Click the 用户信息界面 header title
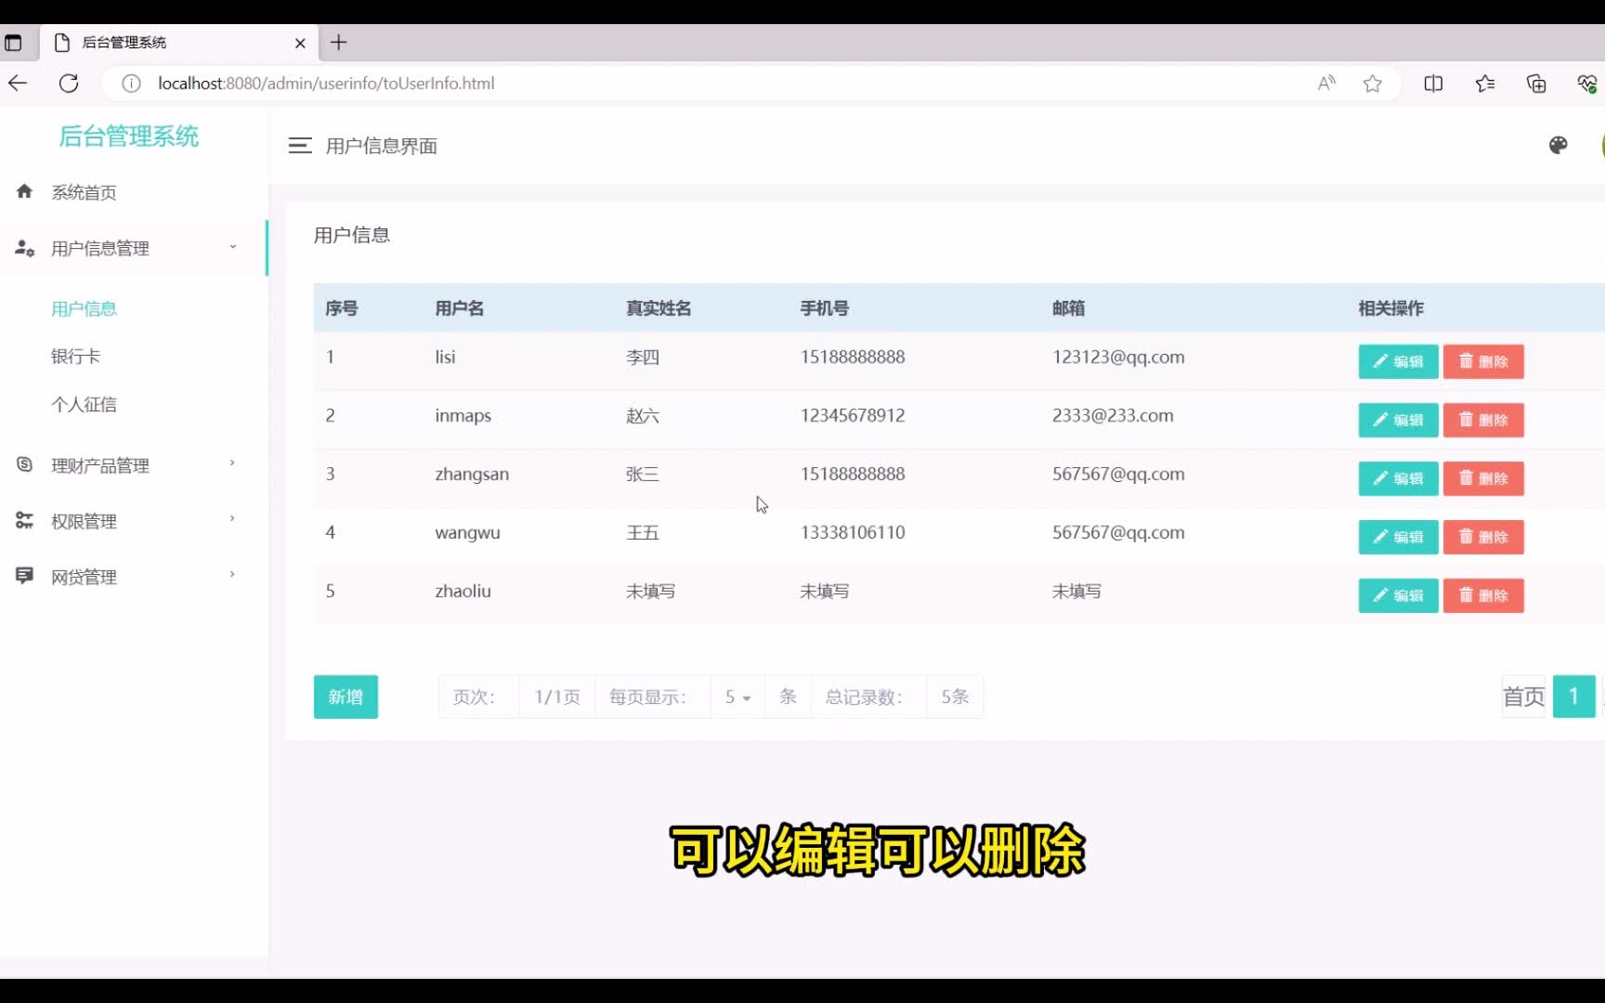 382,146
